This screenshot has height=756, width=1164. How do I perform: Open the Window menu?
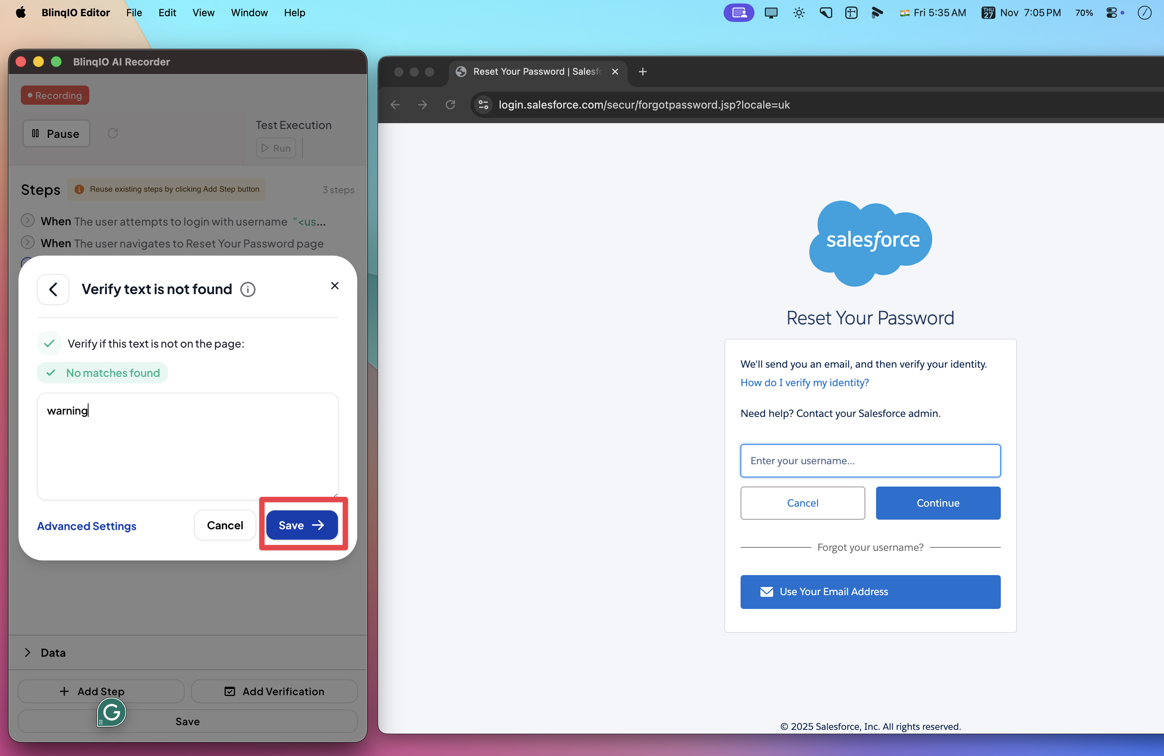click(249, 13)
